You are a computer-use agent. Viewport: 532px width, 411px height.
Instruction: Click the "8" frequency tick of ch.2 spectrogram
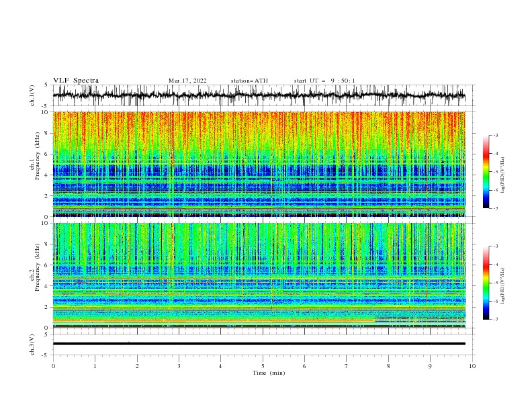click(47, 244)
